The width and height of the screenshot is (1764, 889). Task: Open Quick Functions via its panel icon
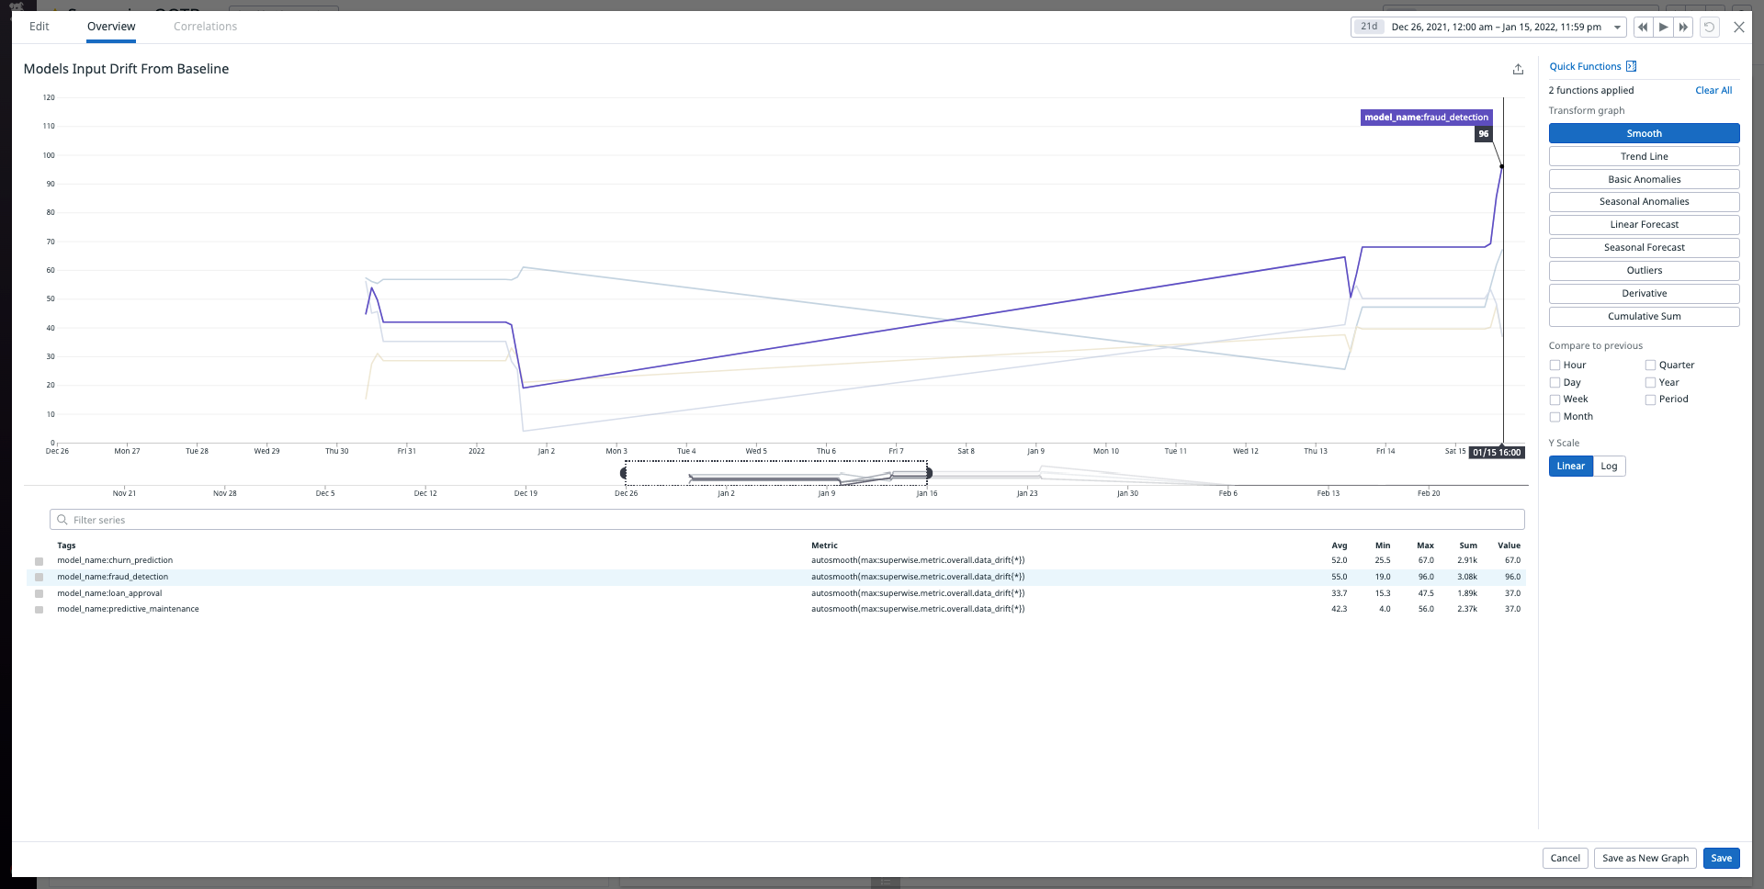click(x=1631, y=66)
